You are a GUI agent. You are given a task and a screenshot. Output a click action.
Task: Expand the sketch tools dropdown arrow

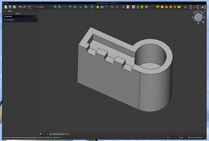[x=130, y=7]
